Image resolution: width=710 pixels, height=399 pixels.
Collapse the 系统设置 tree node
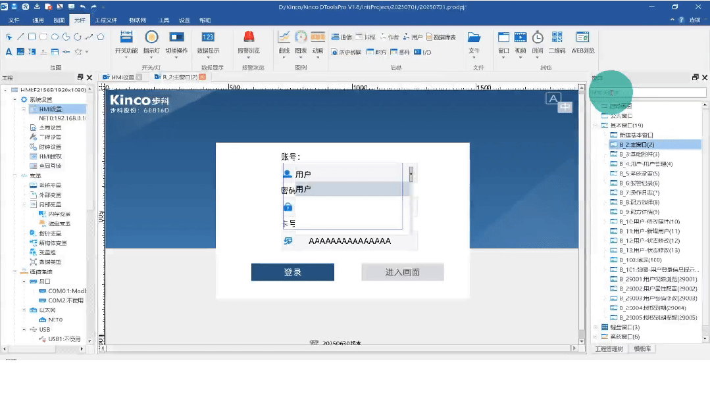[14, 99]
